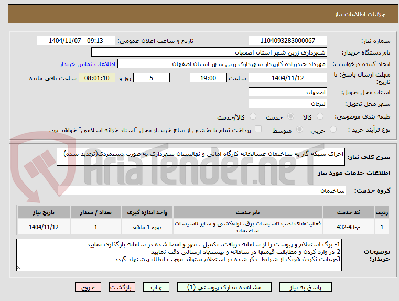399x301 pixels.
Task: Click the 'طبقه بندی موضوعی' label
Action: [x=362, y=116]
